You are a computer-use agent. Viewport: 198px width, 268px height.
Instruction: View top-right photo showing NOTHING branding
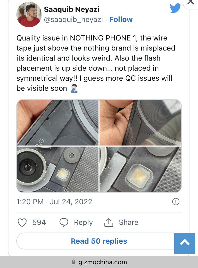[x=140, y=122]
